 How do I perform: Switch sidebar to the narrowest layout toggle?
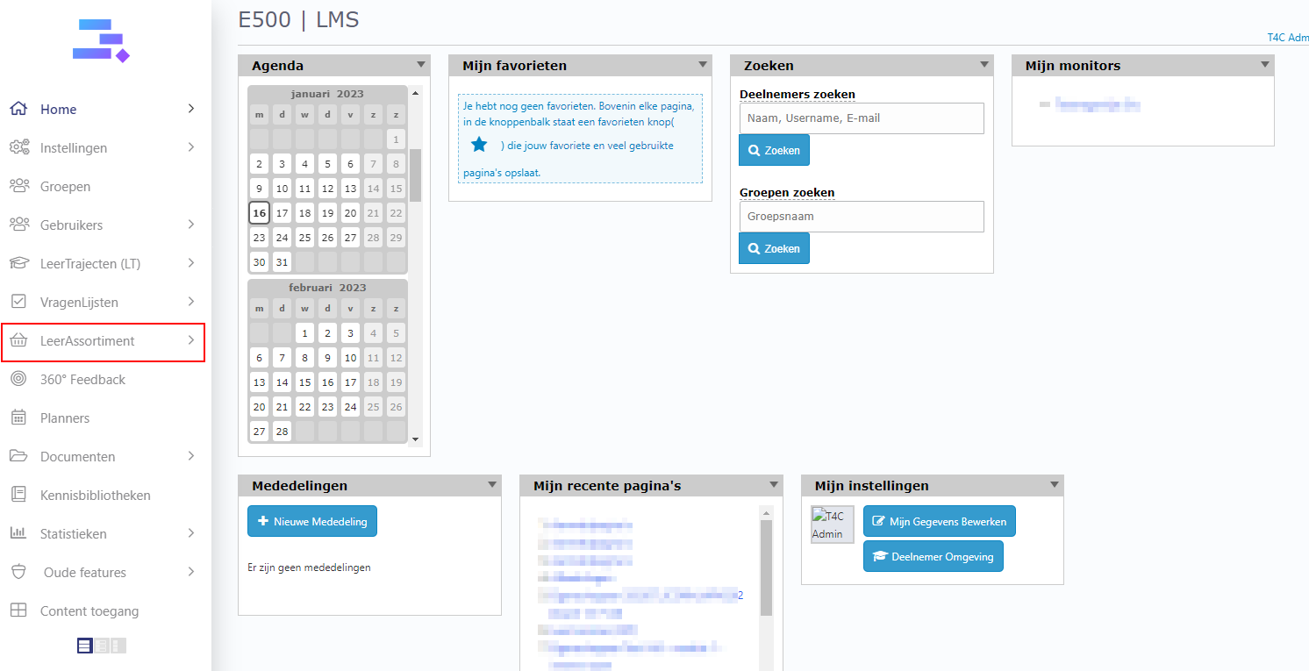(118, 646)
